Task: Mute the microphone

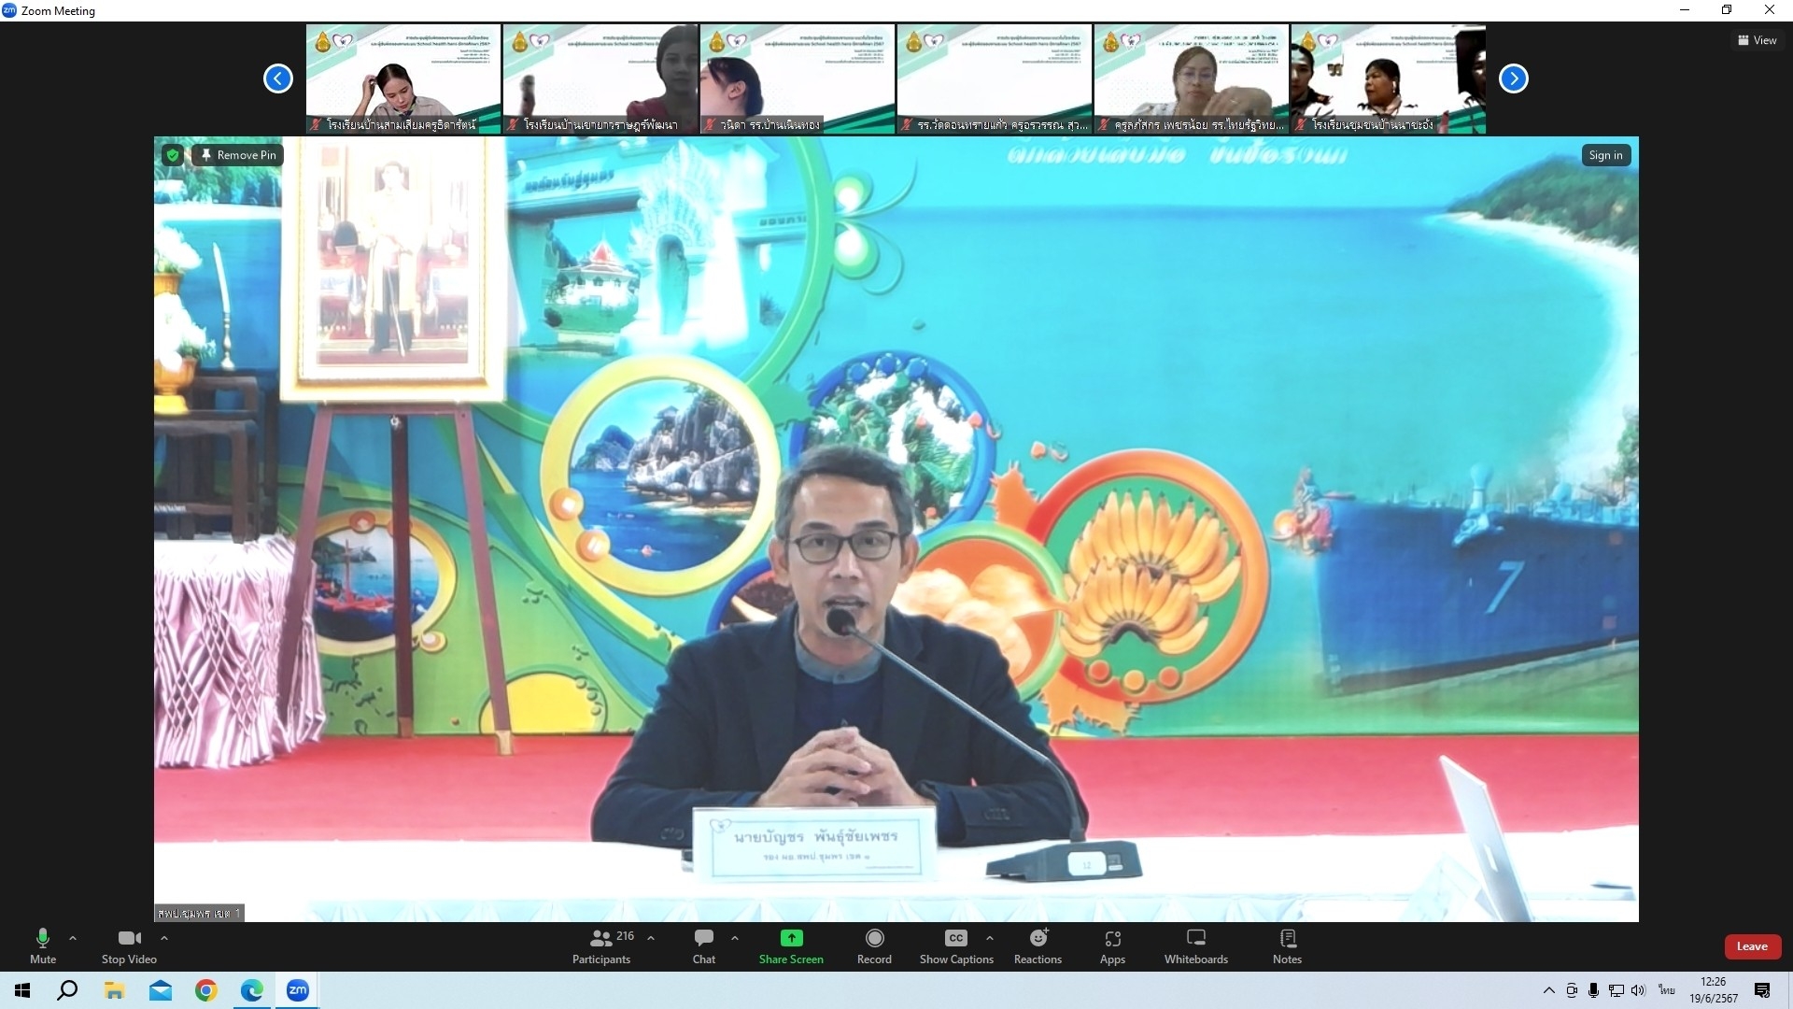Action: (43, 945)
